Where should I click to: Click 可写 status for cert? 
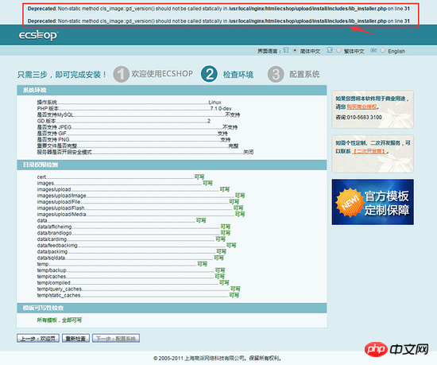[199, 177]
